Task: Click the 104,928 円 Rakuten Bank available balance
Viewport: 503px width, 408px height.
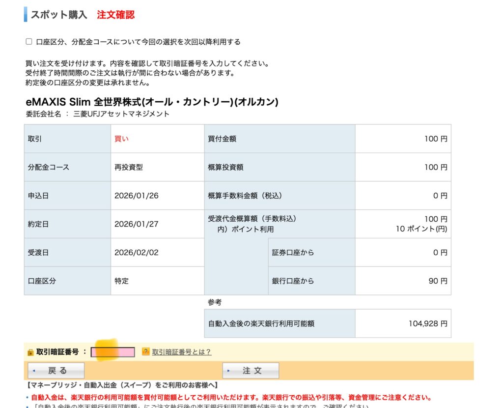Action: tap(427, 323)
